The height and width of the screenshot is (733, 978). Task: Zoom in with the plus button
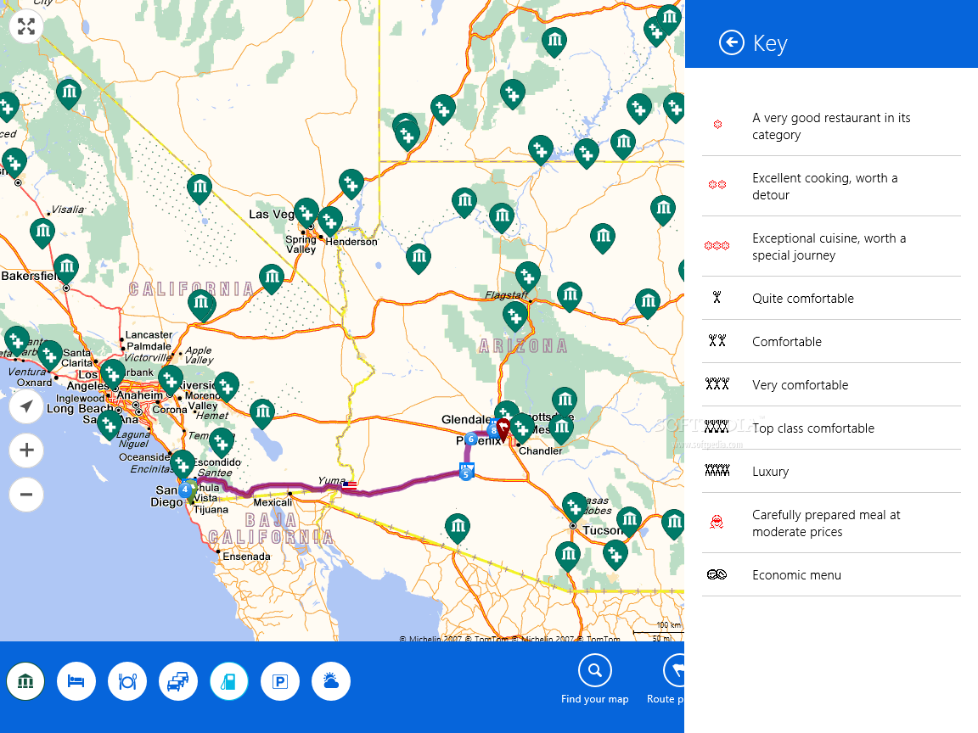[x=26, y=450]
